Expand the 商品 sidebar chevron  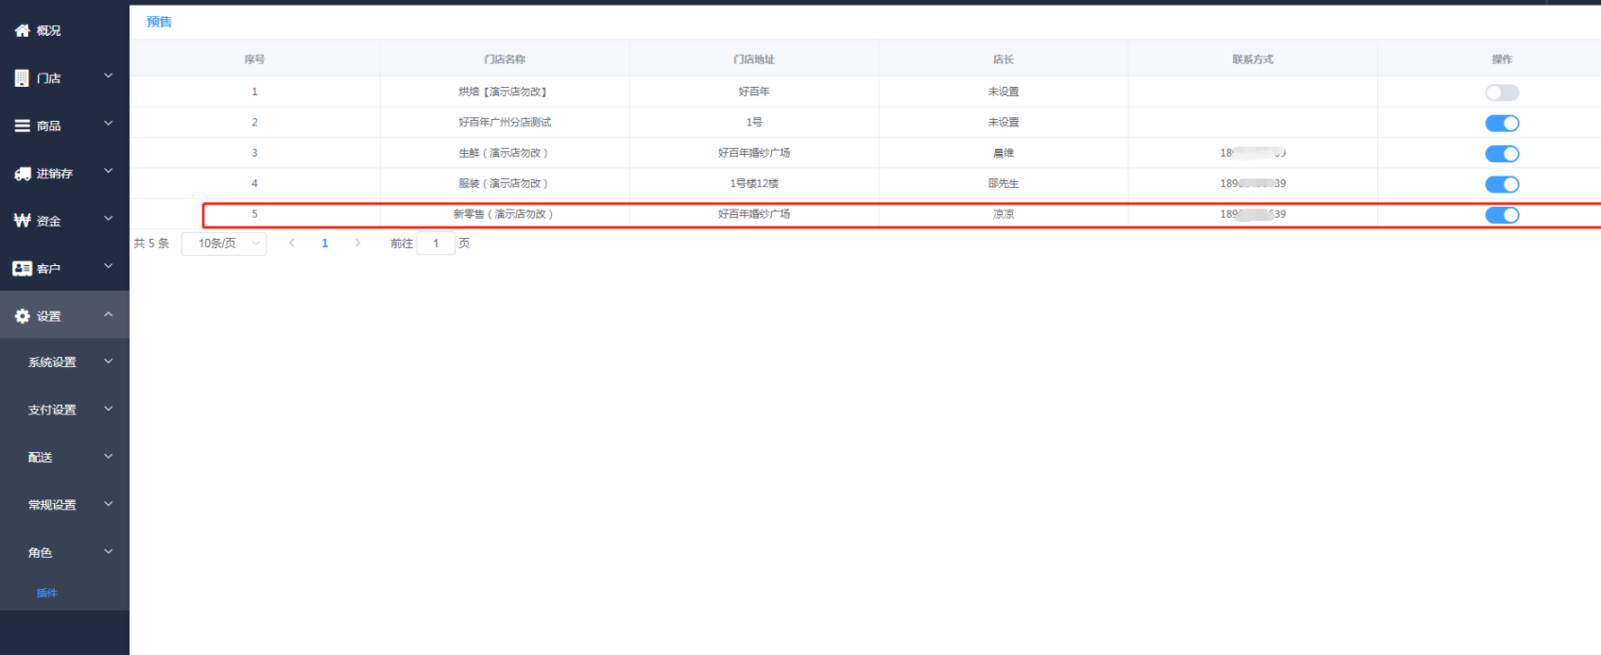pyautogui.click(x=109, y=124)
